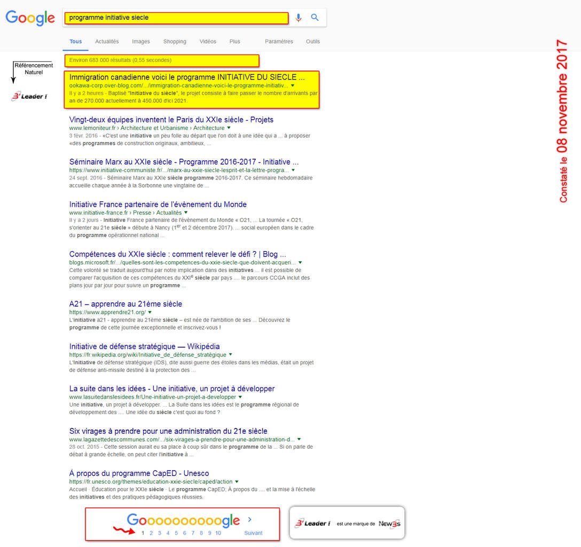This screenshot has height=547, width=581.
Task: Select the Tous tab
Action: point(76,42)
